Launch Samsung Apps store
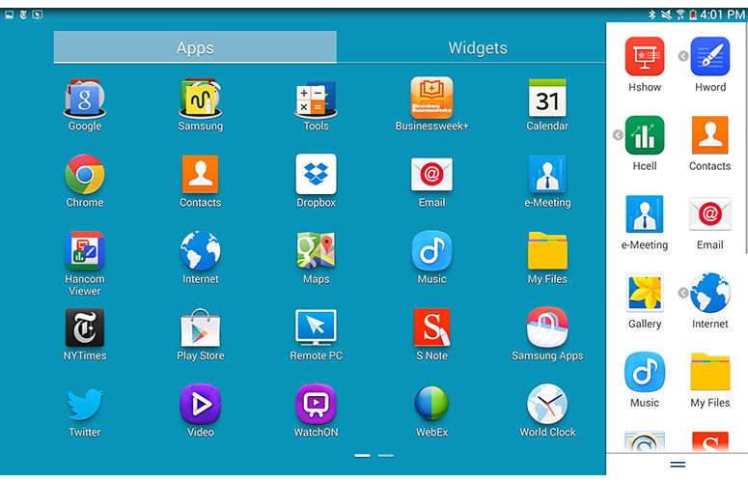The image size is (748, 483). click(547, 327)
